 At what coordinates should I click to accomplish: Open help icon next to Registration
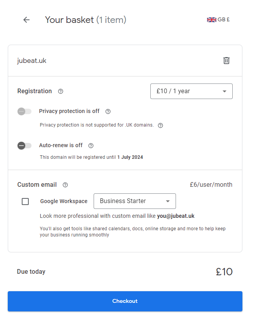[x=61, y=91]
